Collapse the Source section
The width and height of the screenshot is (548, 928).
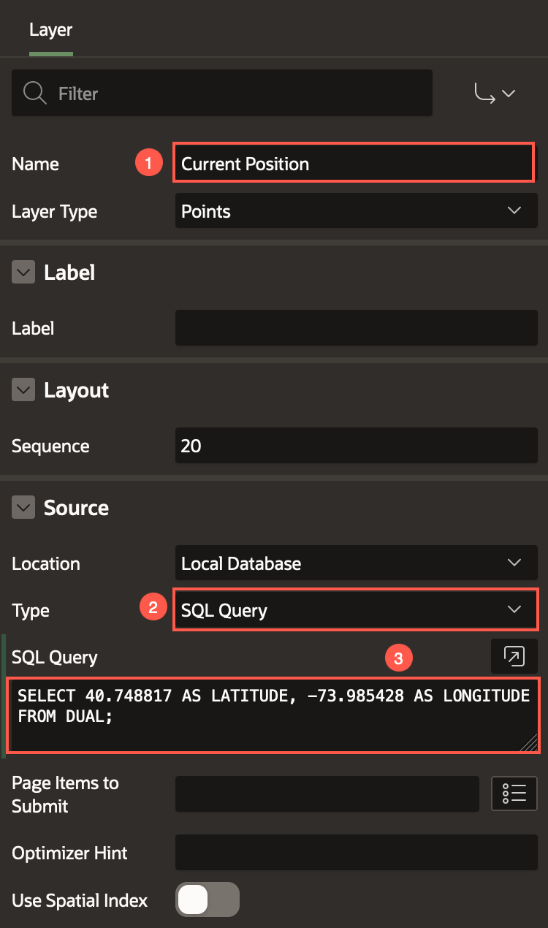pos(23,508)
